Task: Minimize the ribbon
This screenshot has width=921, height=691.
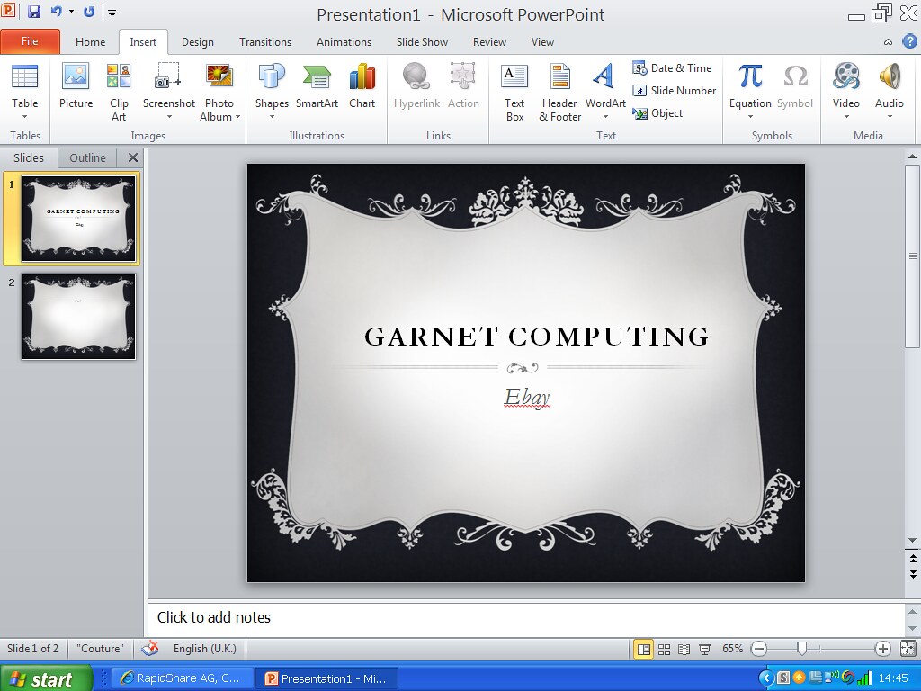Action: point(888,41)
